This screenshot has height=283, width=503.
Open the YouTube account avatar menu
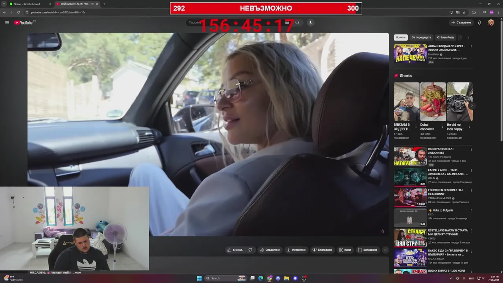pos(491,22)
